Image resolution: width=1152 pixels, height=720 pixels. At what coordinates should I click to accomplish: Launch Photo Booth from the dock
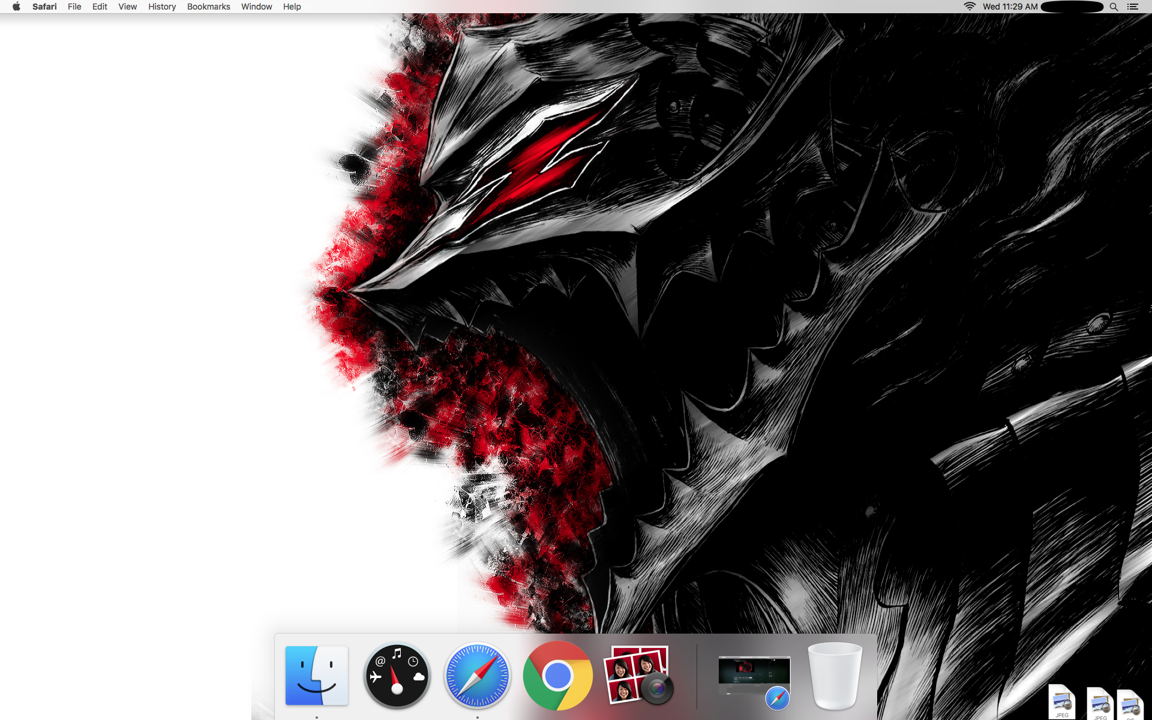[638, 676]
